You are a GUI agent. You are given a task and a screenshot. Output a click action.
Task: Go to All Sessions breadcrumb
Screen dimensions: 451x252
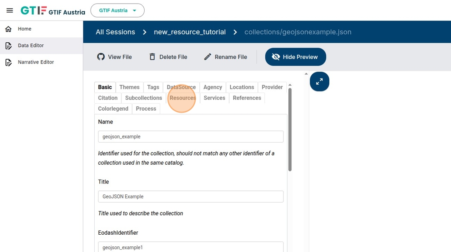[x=115, y=32]
